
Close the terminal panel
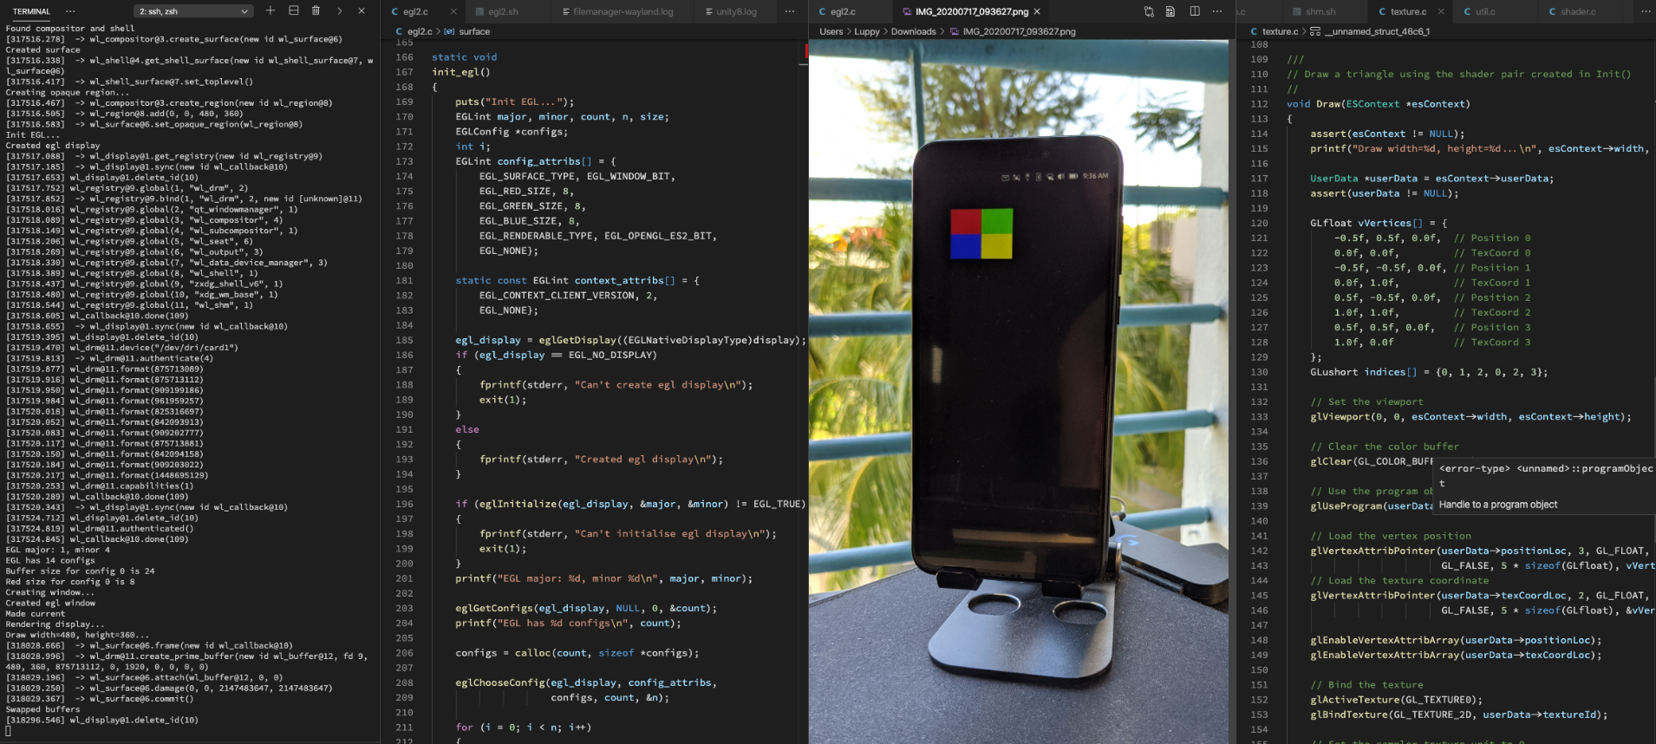pos(362,10)
